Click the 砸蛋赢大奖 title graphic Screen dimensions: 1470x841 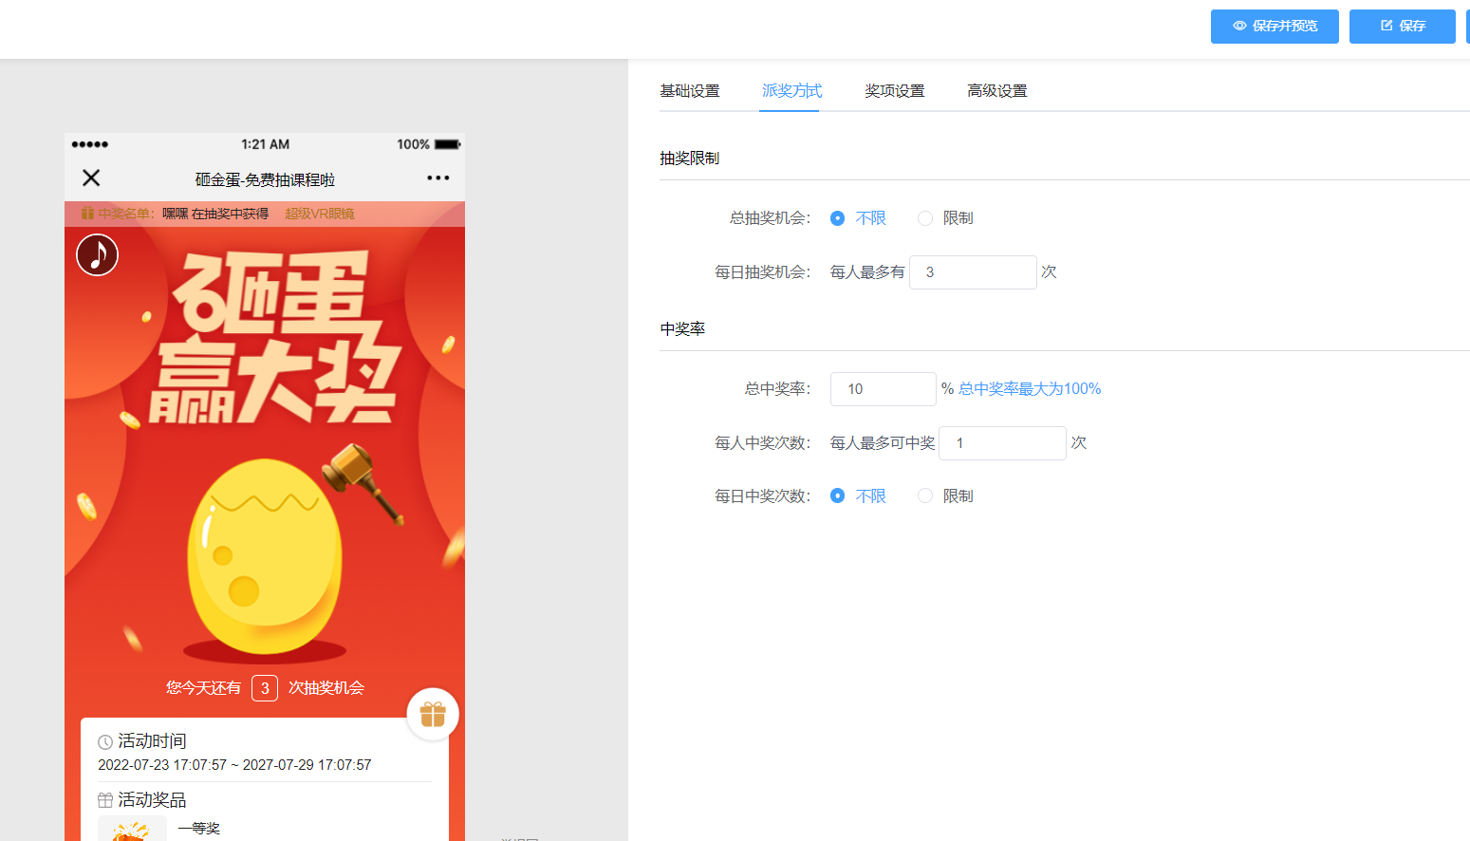pyautogui.click(x=275, y=337)
